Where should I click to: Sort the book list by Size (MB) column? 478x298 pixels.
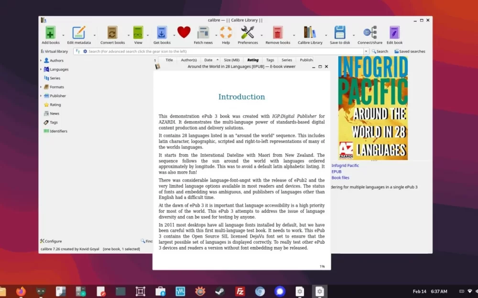[x=232, y=60]
